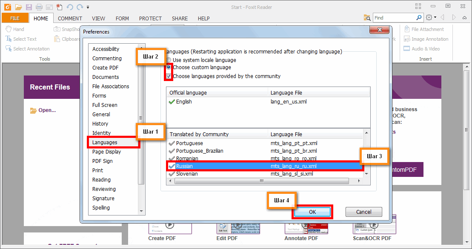The image size is (472, 249).
Task: Click the previous search result arrow
Action: coord(443,18)
